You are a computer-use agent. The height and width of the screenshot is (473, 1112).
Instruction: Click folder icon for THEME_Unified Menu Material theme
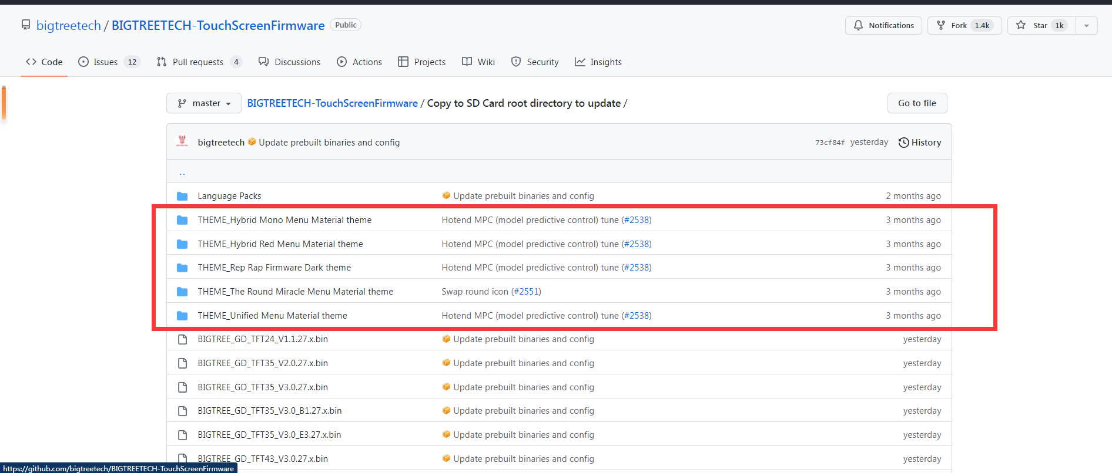[x=182, y=316]
